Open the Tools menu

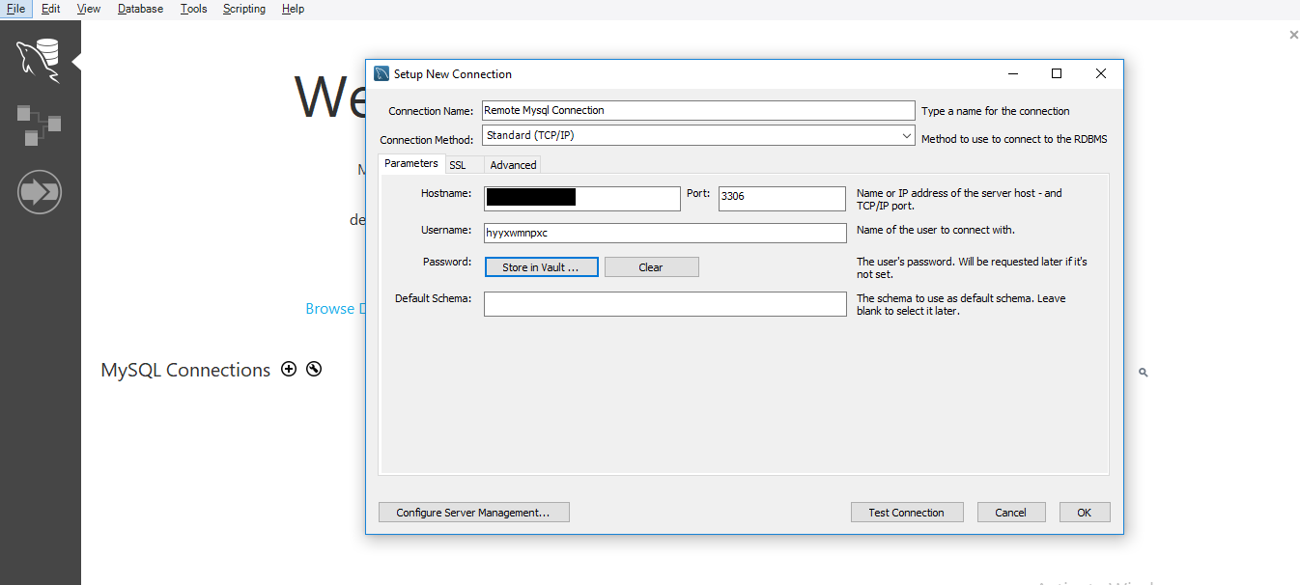coord(193,9)
